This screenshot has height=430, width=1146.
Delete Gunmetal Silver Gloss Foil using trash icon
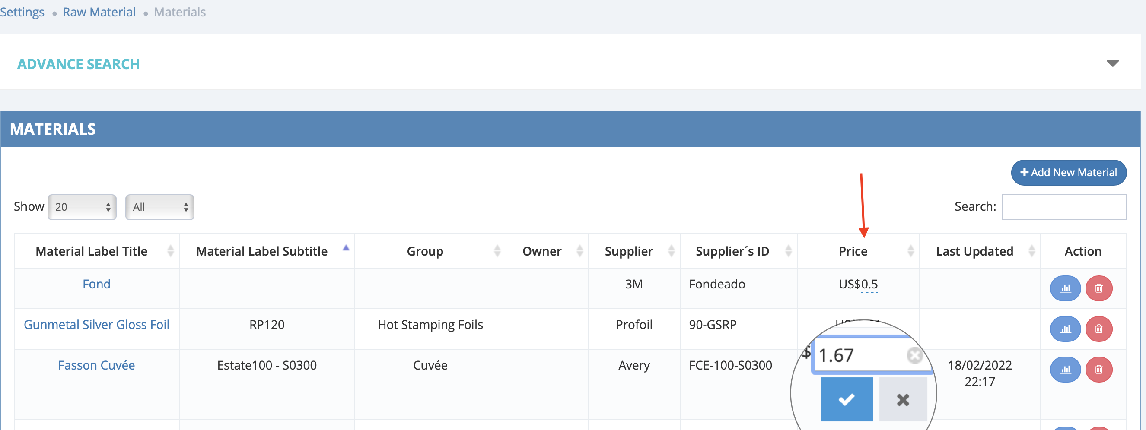click(x=1098, y=329)
